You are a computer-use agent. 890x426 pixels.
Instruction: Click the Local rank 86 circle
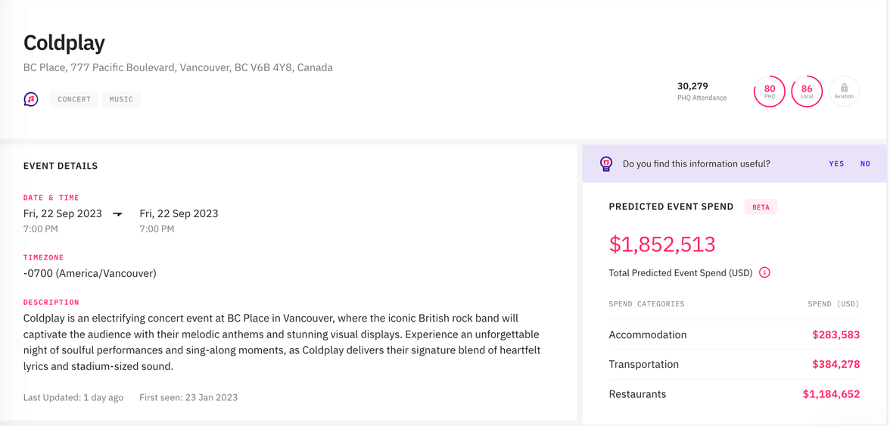[x=807, y=92]
